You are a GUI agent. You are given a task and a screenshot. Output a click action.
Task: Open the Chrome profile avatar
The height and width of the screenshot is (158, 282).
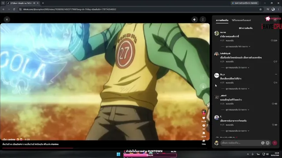[273, 9]
